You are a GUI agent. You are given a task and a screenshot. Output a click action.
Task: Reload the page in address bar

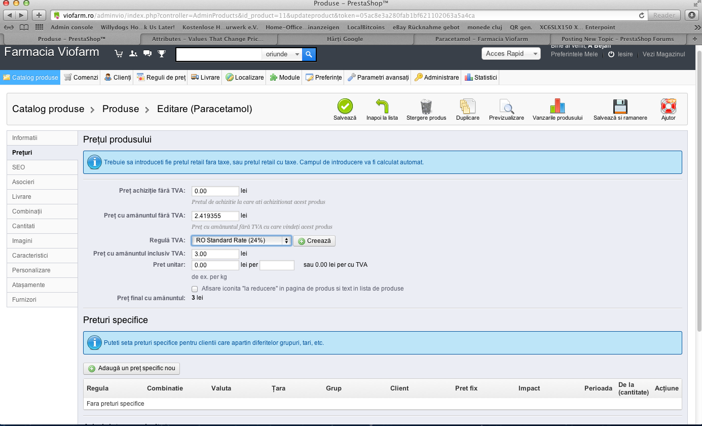pos(642,15)
